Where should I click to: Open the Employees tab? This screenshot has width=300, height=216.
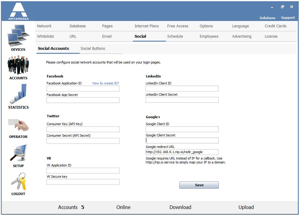(x=209, y=36)
